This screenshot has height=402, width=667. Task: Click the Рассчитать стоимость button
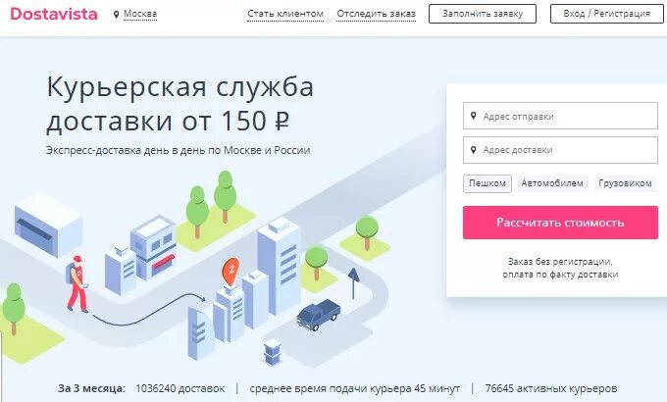point(560,223)
